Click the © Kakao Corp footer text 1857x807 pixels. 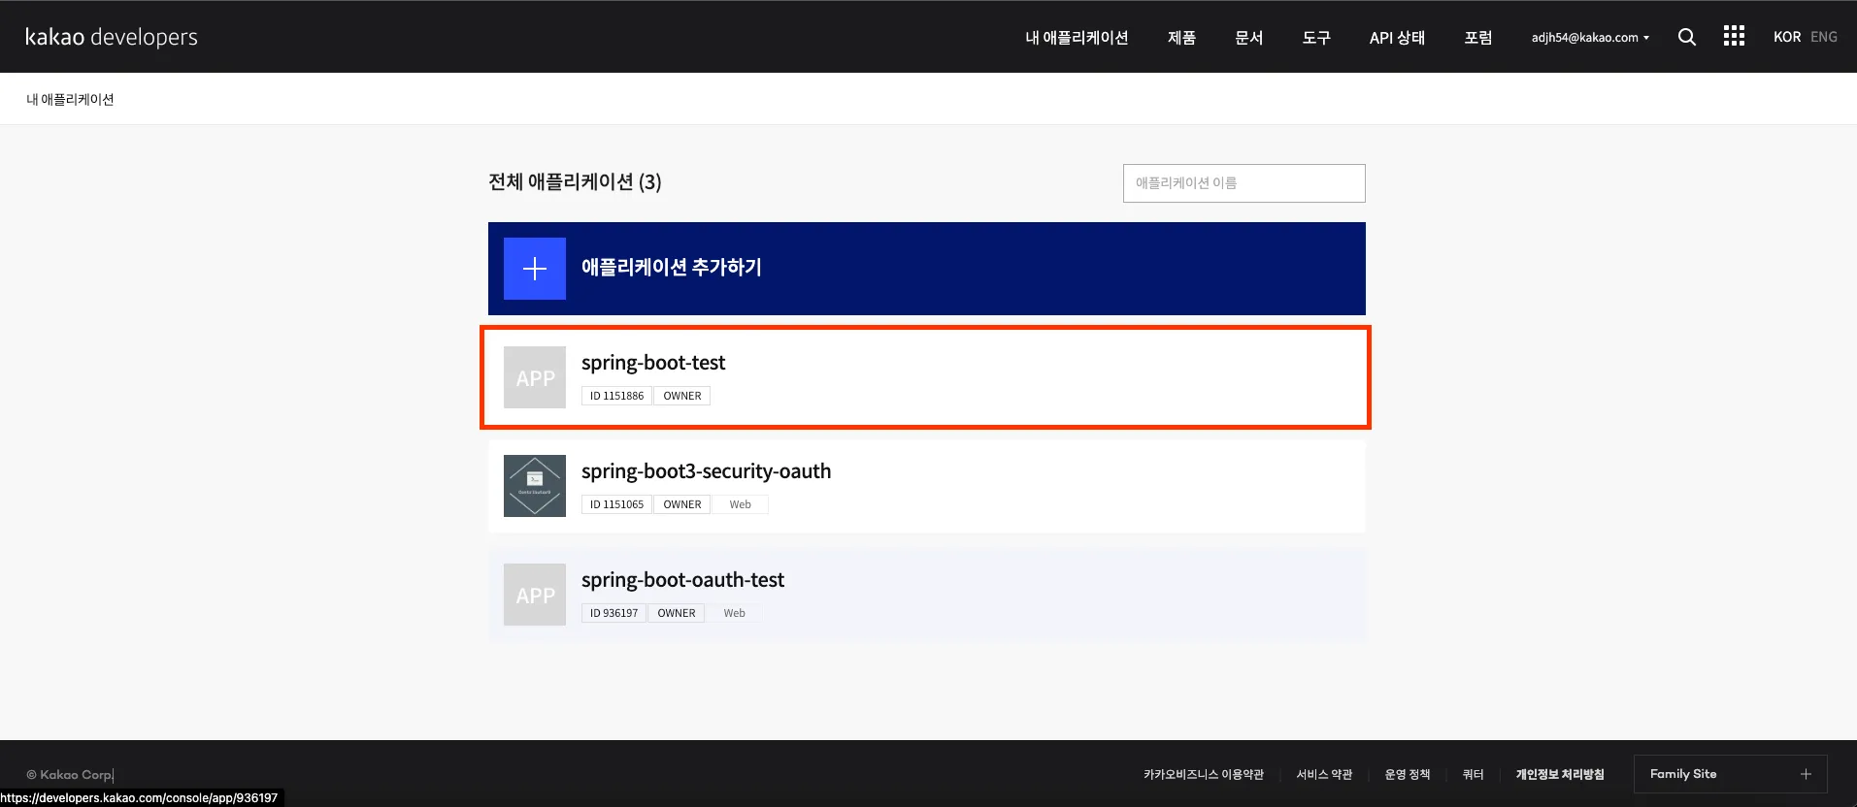69,775
